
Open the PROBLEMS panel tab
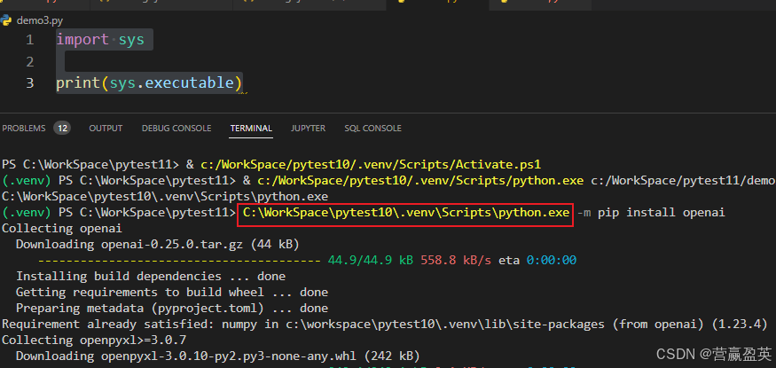click(24, 129)
